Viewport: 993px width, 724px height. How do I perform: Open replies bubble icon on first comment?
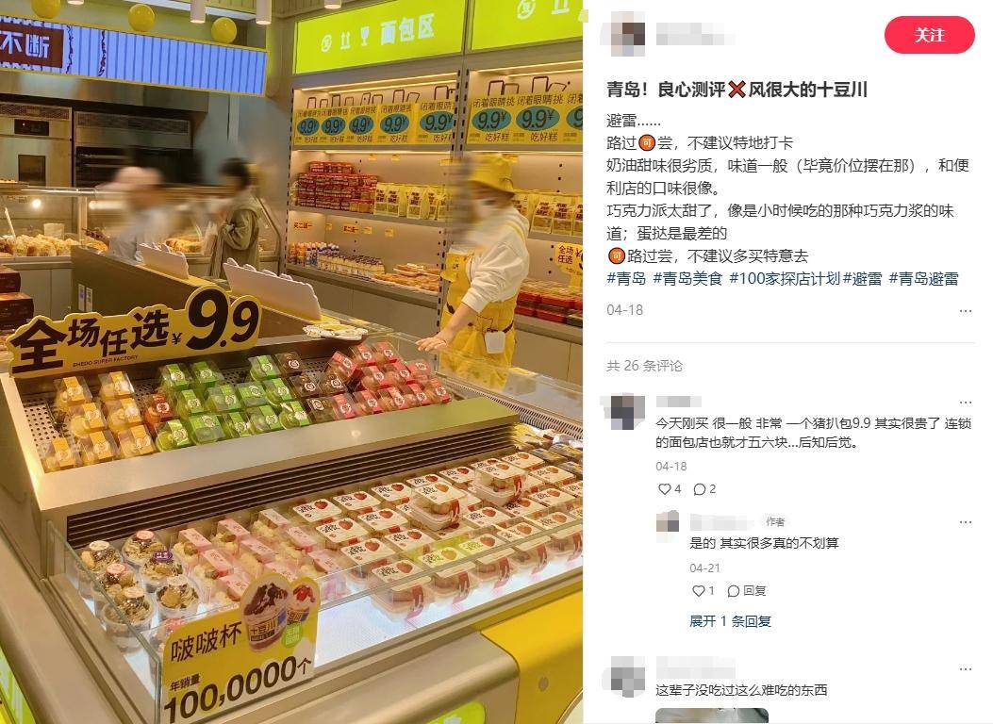click(699, 488)
